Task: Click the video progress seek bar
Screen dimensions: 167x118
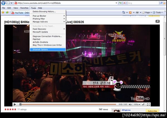Action: 68,104
